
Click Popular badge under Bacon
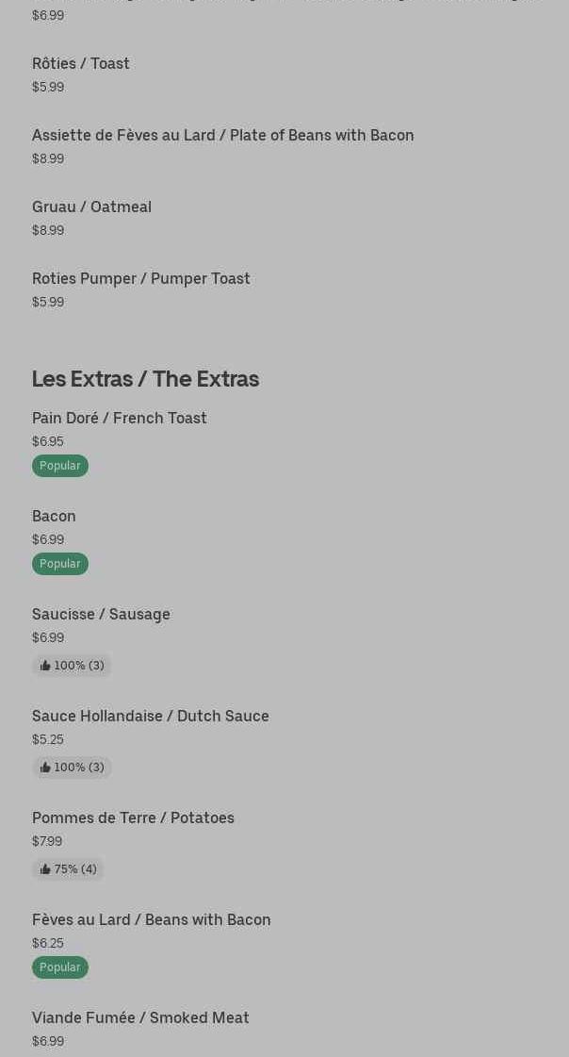point(59,564)
